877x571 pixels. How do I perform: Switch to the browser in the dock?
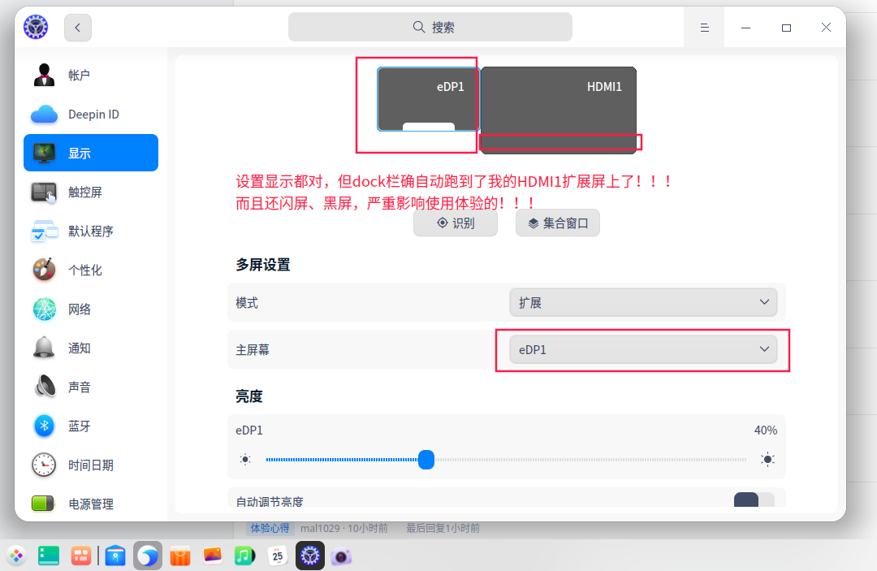coord(148,556)
